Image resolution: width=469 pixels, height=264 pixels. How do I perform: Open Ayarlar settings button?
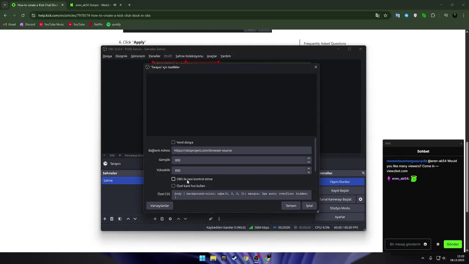[x=340, y=217]
